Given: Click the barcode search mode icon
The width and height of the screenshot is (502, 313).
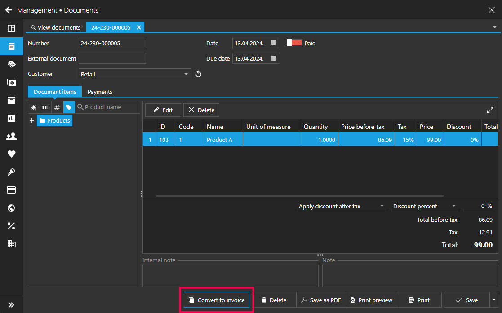Looking at the screenshot, I should point(45,107).
